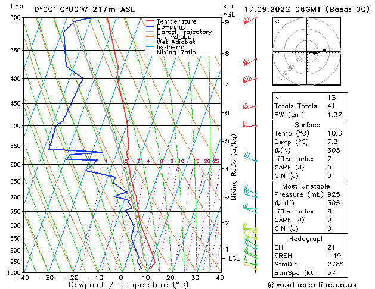Viewport: 375px width, 289px height.
Task: Click the 'hPa' pressure axis unit label
Action: (x=17, y=6)
